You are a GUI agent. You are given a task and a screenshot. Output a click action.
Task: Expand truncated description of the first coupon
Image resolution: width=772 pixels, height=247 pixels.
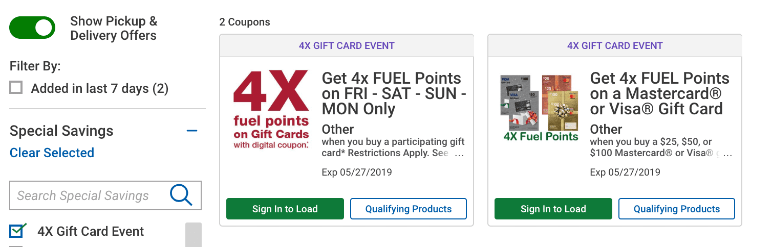459,153
